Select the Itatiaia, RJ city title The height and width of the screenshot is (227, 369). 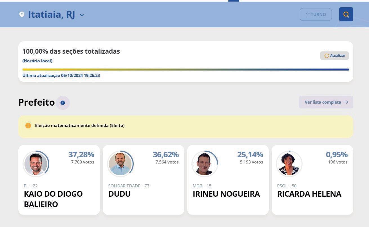click(x=52, y=15)
